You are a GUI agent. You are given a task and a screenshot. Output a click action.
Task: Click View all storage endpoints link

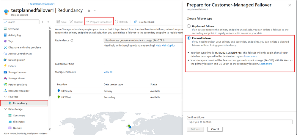(x=108, y=72)
